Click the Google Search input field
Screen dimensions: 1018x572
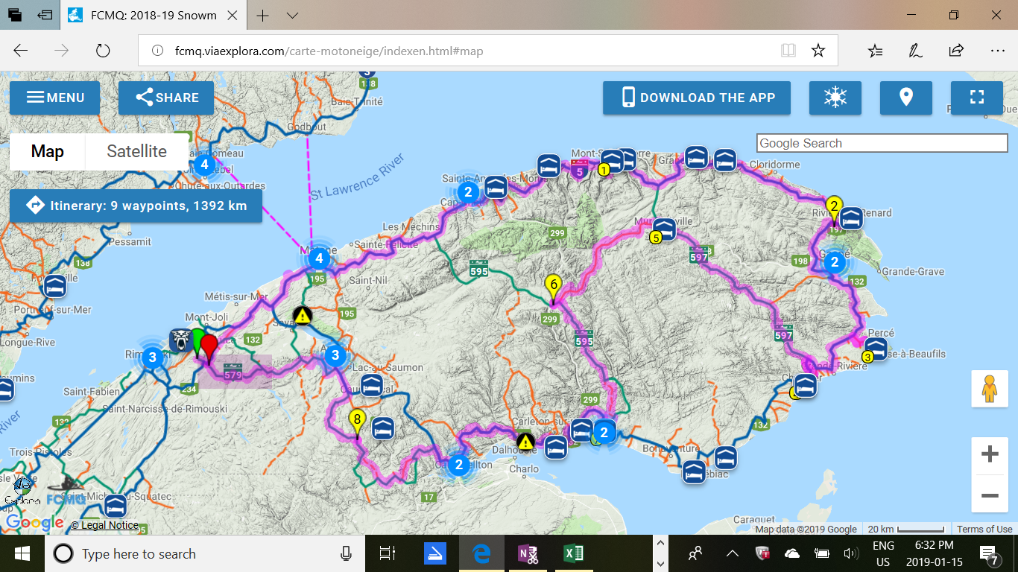pyautogui.click(x=882, y=143)
